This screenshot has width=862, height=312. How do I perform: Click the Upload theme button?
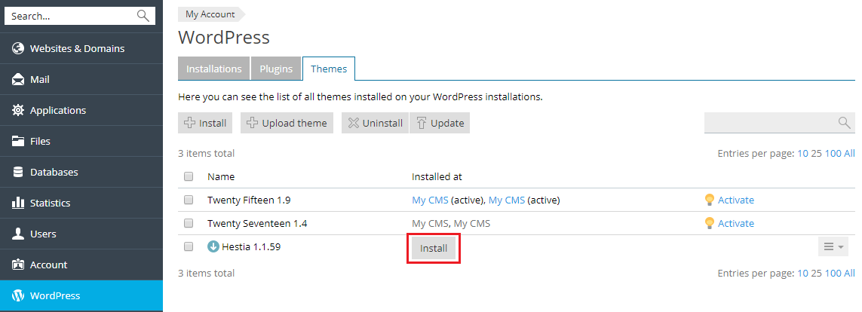[287, 123]
